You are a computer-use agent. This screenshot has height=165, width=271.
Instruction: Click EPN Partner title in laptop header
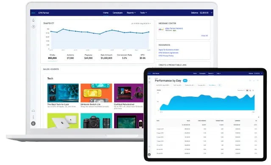coord(44,13)
